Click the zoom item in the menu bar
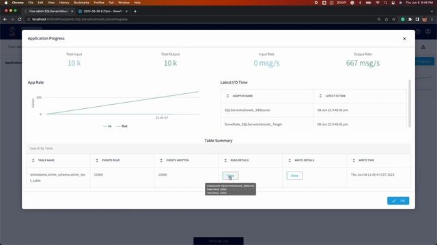This screenshot has height=245, width=437. coord(341,3)
